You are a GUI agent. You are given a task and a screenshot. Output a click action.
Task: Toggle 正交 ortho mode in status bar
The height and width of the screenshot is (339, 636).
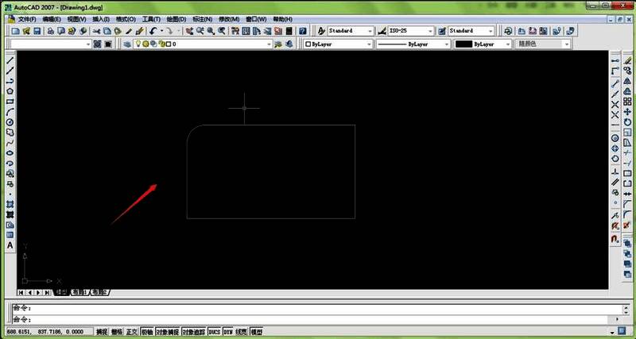pos(132,331)
